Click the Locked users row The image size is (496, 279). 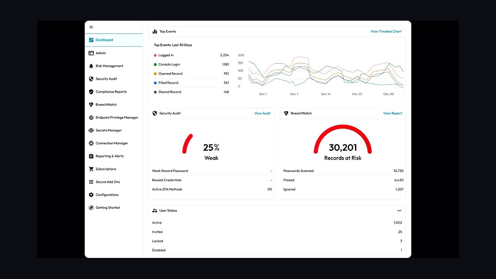pos(277,241)
